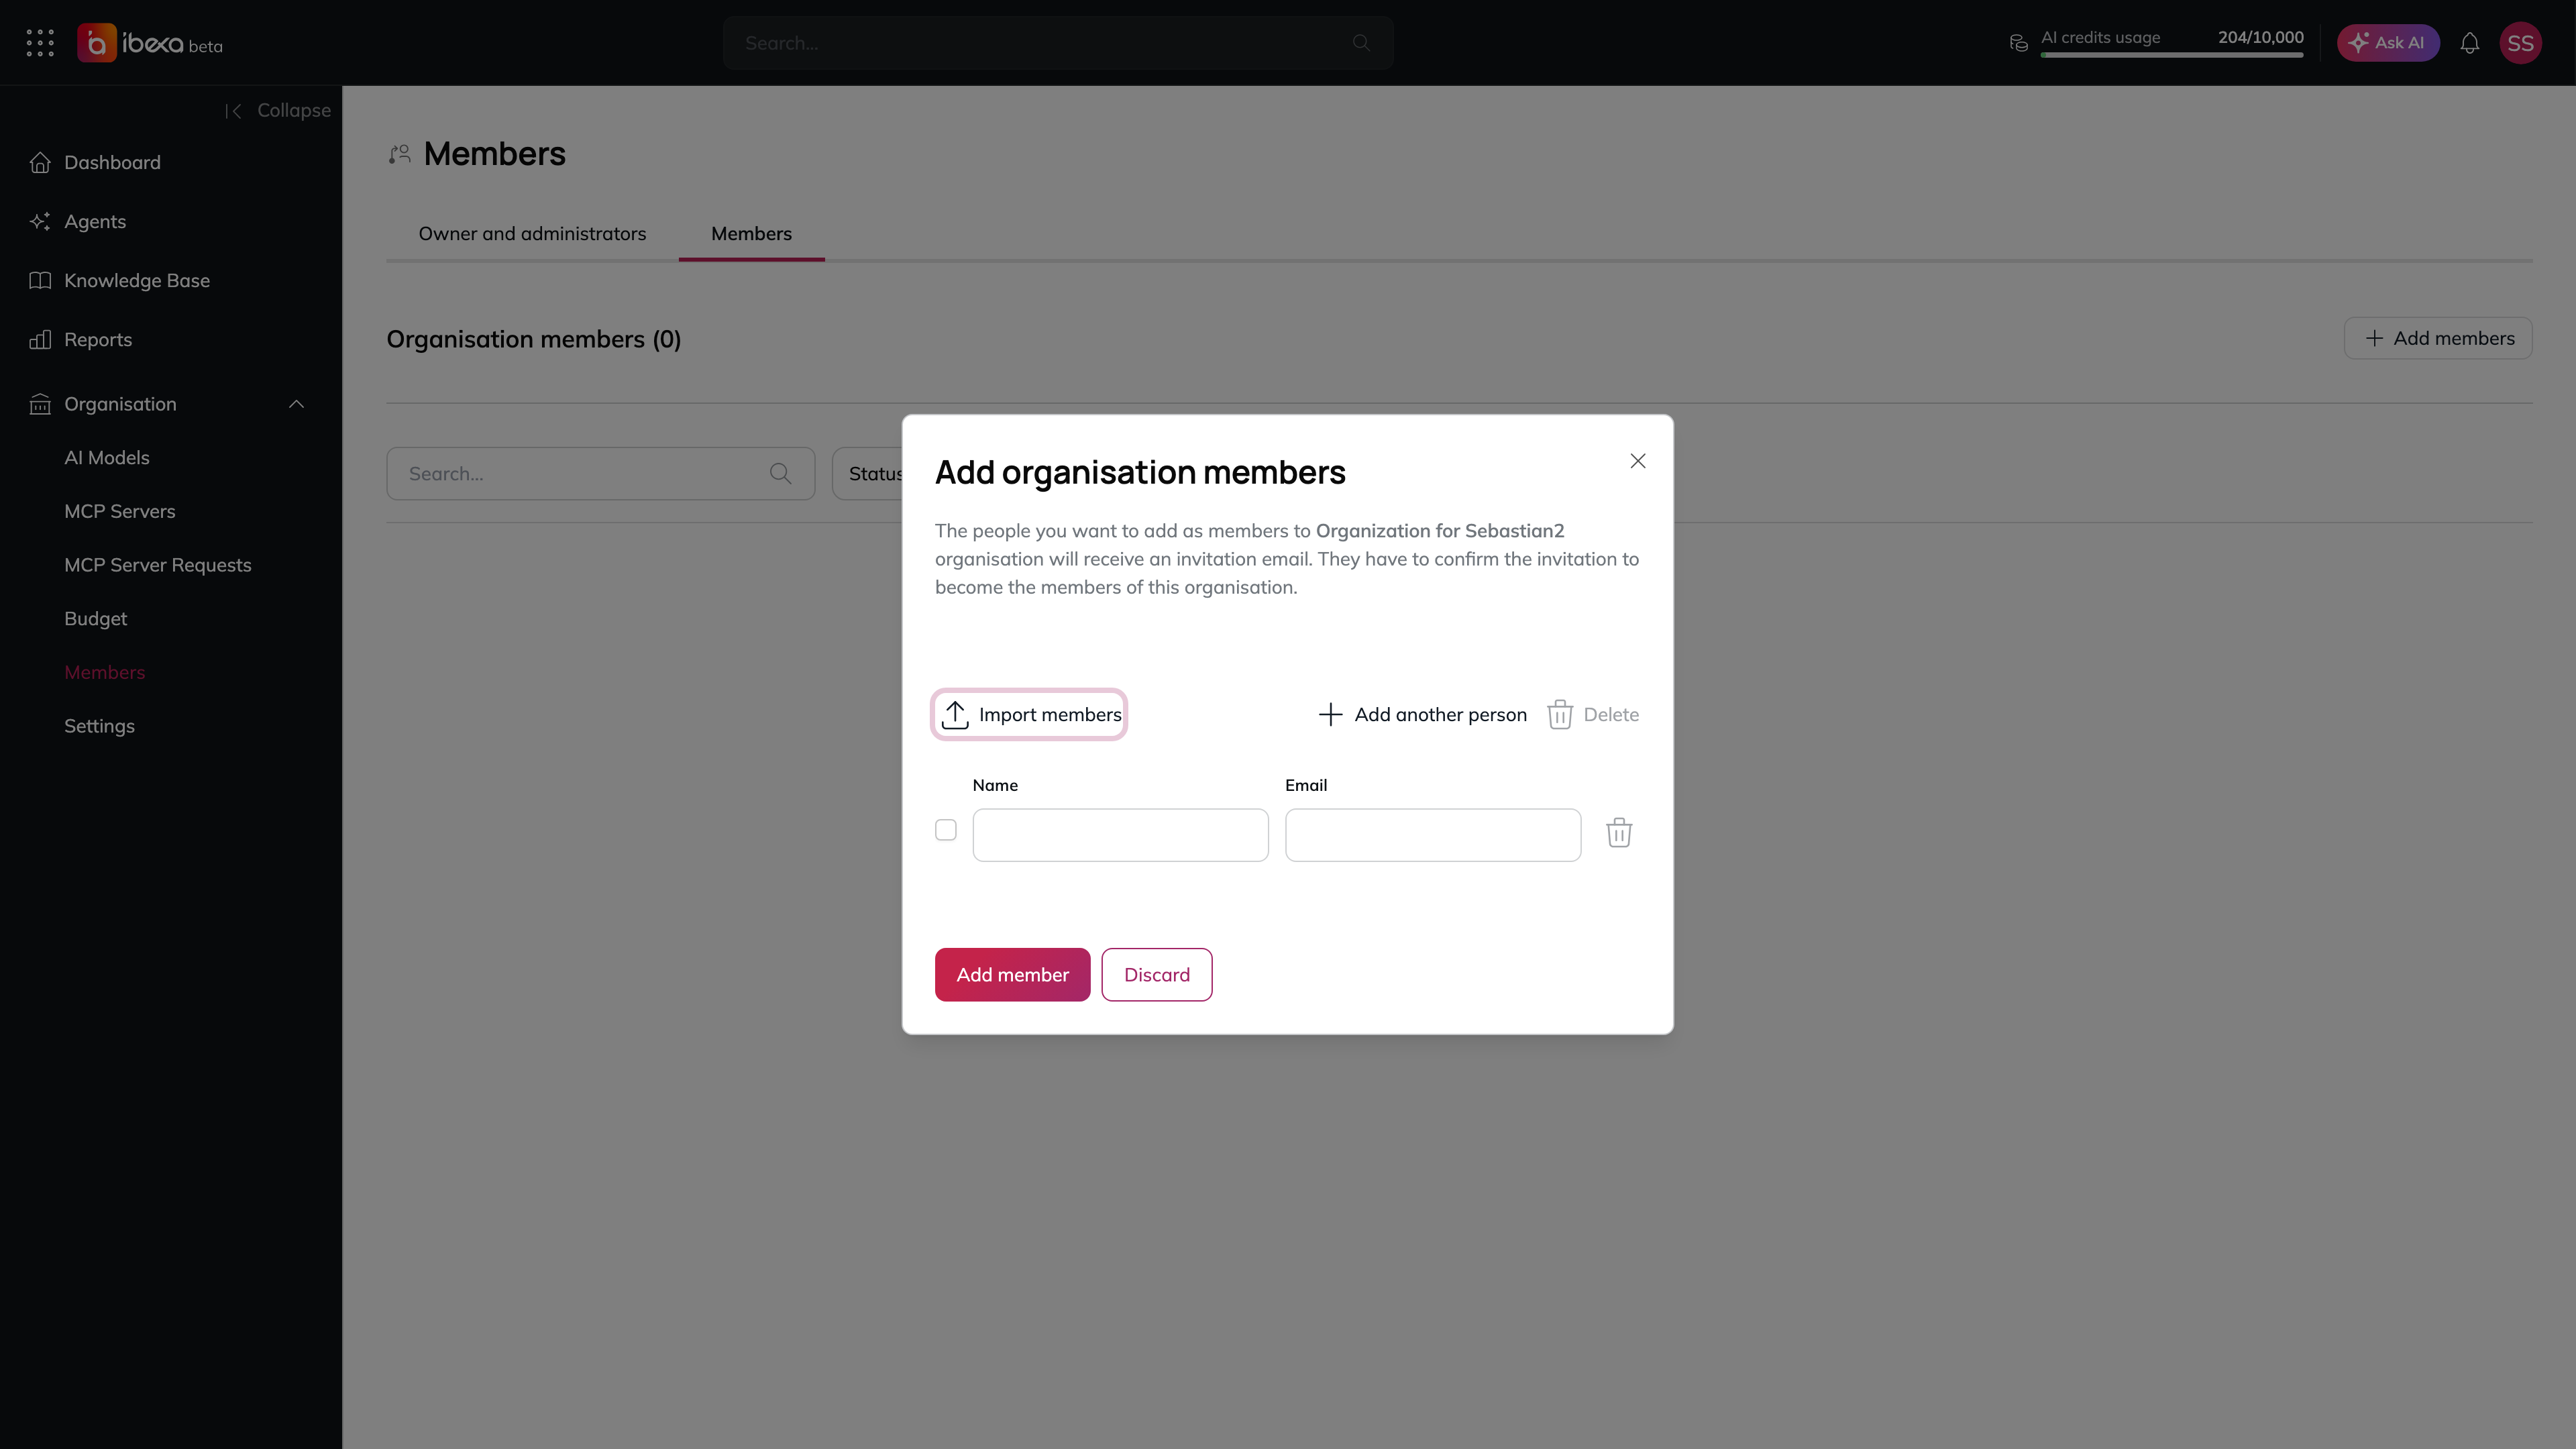The image size is (2576, 1449).
Task: Open Budget in sidebar
Action: pyautogui.click(x=96, y=619)
